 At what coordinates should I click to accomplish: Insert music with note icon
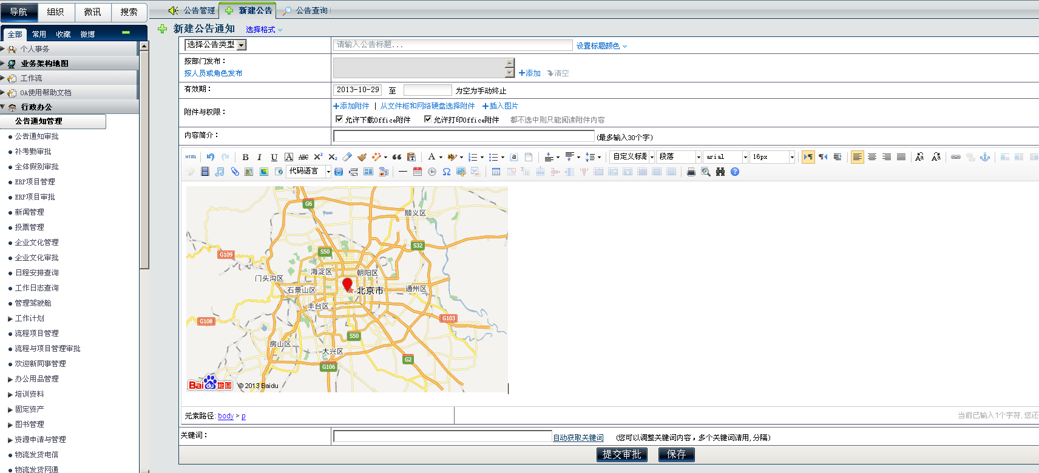coord(220,172)
